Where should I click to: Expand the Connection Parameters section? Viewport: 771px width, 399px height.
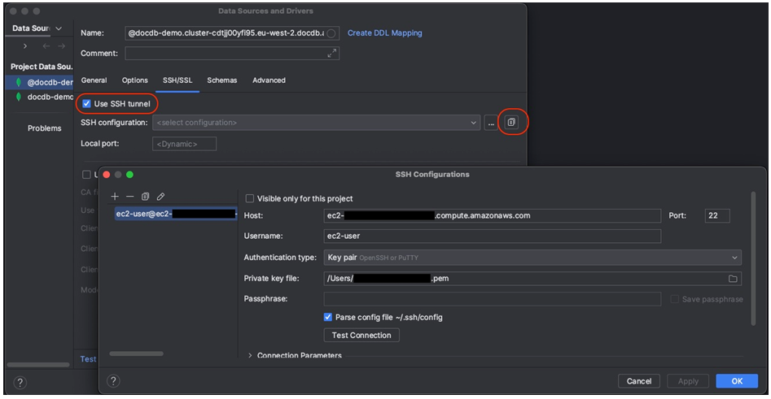click(249, 355)
